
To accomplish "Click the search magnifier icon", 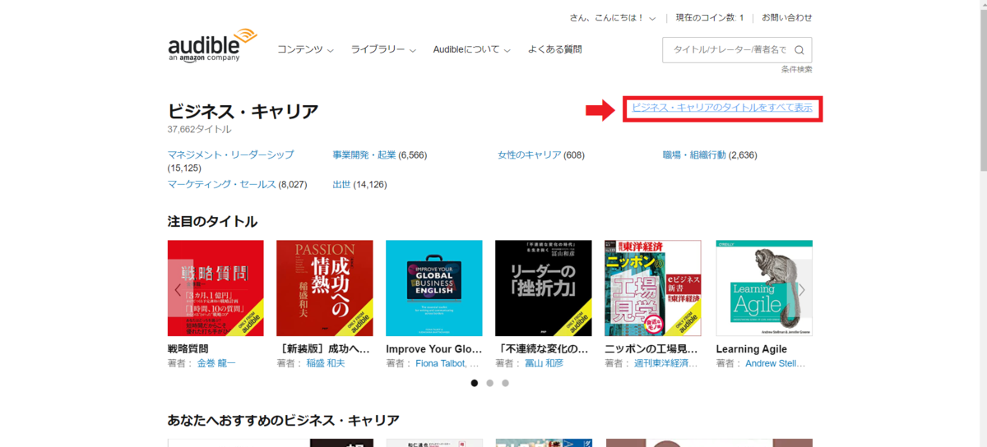I will pos(799,50).
